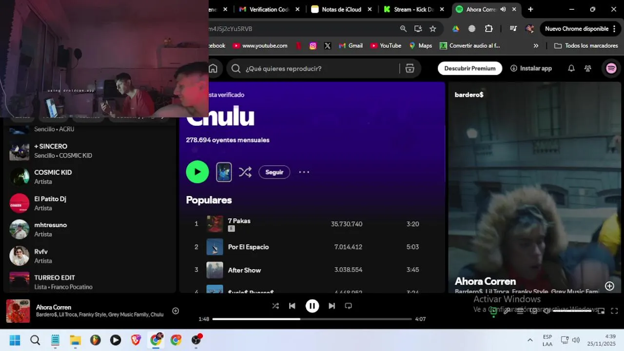Open TURREO EDIT playlist in library

point(90,282)
